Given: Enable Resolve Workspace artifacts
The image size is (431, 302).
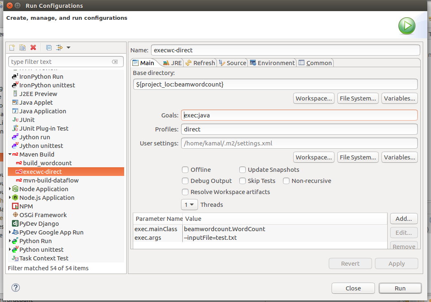Looking at the screenshot, I should (185, 192).
